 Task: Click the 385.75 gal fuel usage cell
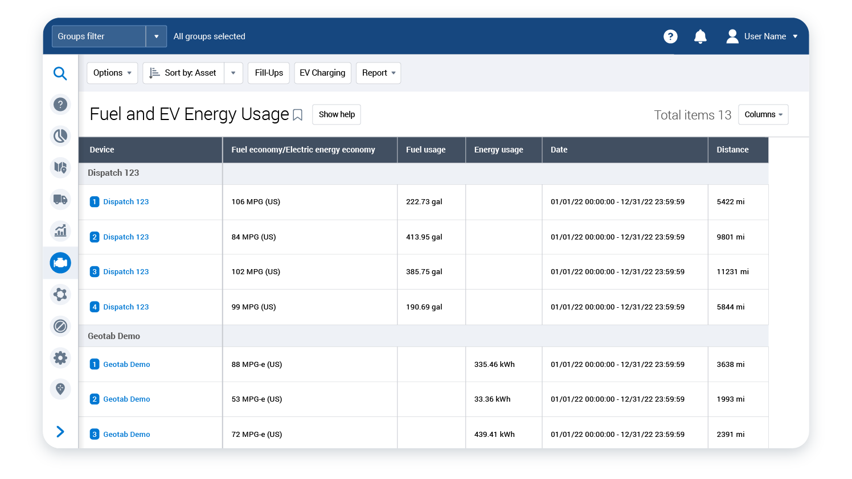pos(431,272)
